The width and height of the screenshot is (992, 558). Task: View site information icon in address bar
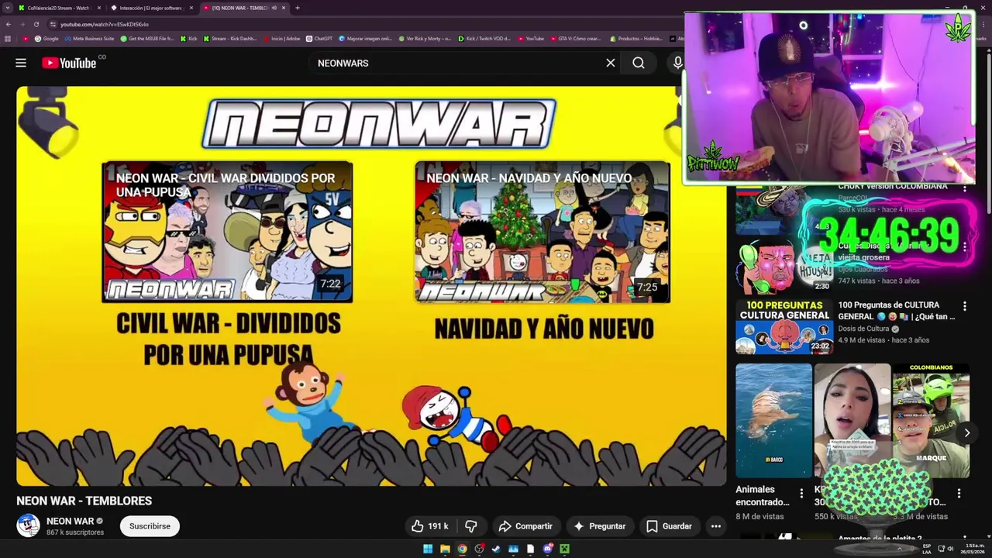pyautogui.click(x=53, y=24)
